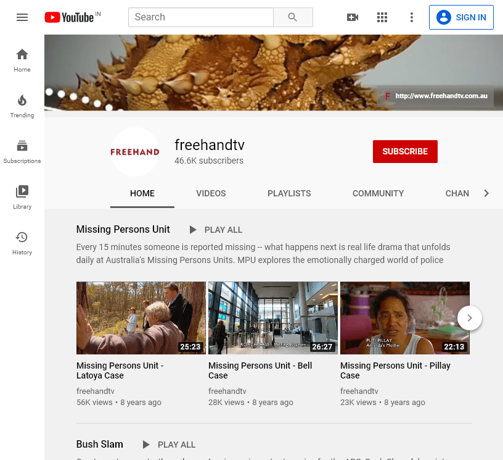Click the freehandtv channel avatar
The height and width of the screenshot is (460, 503).
[135, 152]
